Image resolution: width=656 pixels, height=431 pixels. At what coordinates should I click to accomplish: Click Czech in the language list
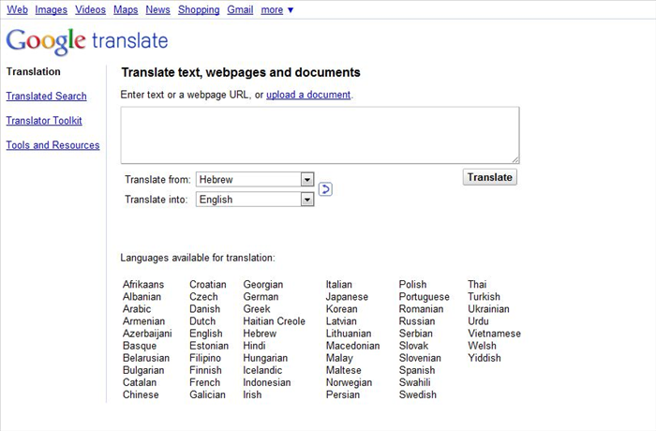(203, 297)
